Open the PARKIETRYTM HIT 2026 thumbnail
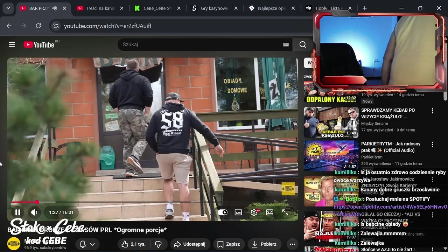This screenshot has width=448, height=252. click(x=331, y=156)
